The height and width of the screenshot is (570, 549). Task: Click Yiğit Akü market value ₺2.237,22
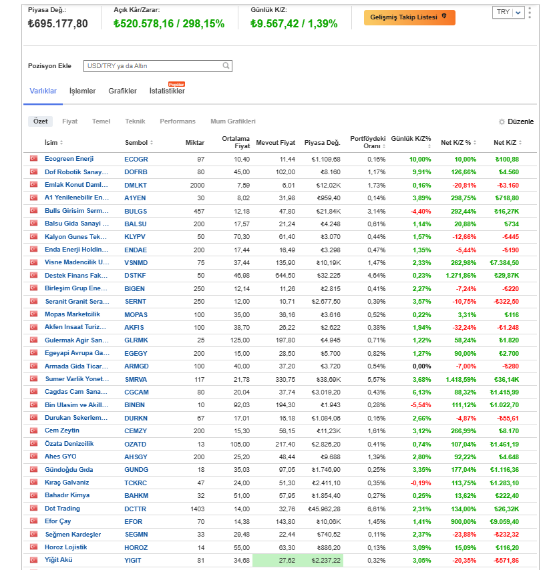[x=326, y=561]
